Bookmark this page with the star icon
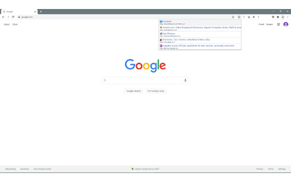 click(233, 17)
